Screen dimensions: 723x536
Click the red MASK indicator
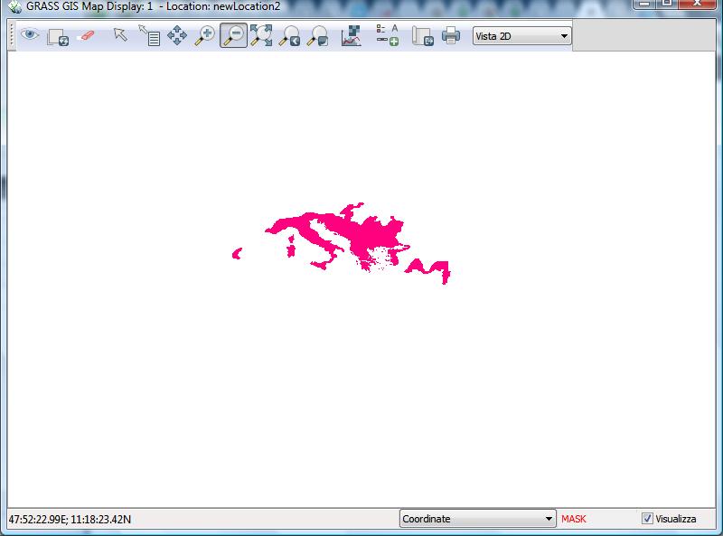[574, 519]
